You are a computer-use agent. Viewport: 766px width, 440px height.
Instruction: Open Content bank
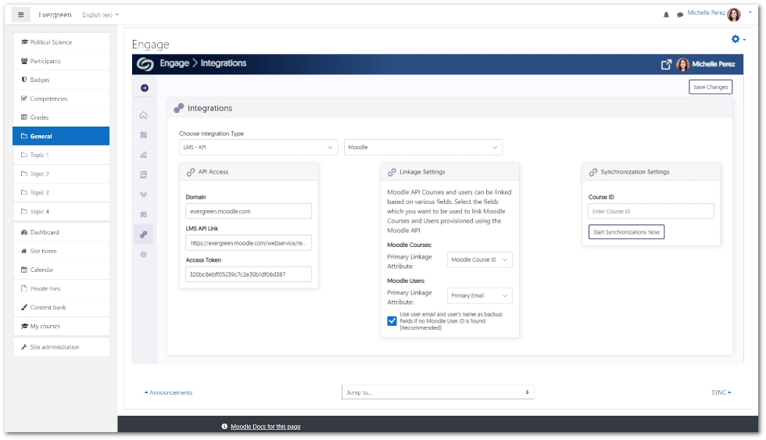coord(61,307)
